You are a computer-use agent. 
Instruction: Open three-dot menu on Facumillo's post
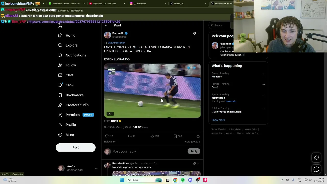pyautogui.click(x=199, y=33)
